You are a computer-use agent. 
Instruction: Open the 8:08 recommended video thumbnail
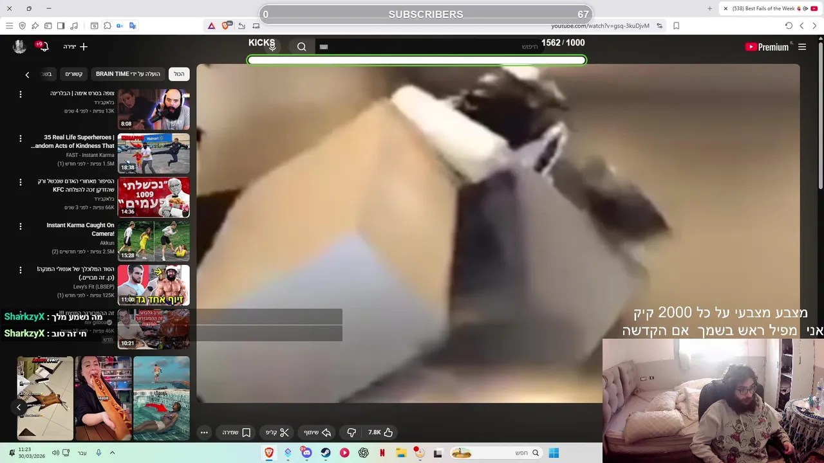point(153,109)
